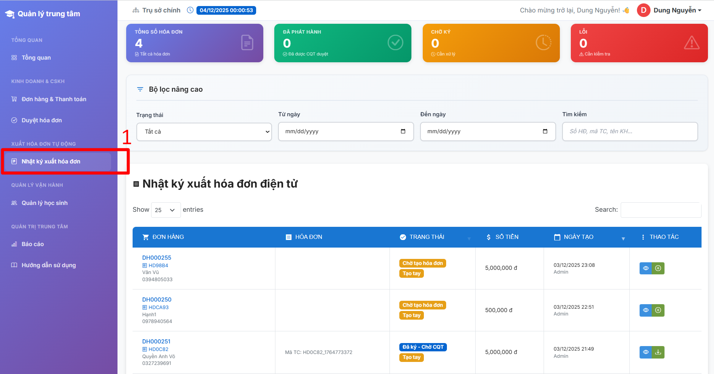Expand the Trạng thái status dropdown

point(204,132)
